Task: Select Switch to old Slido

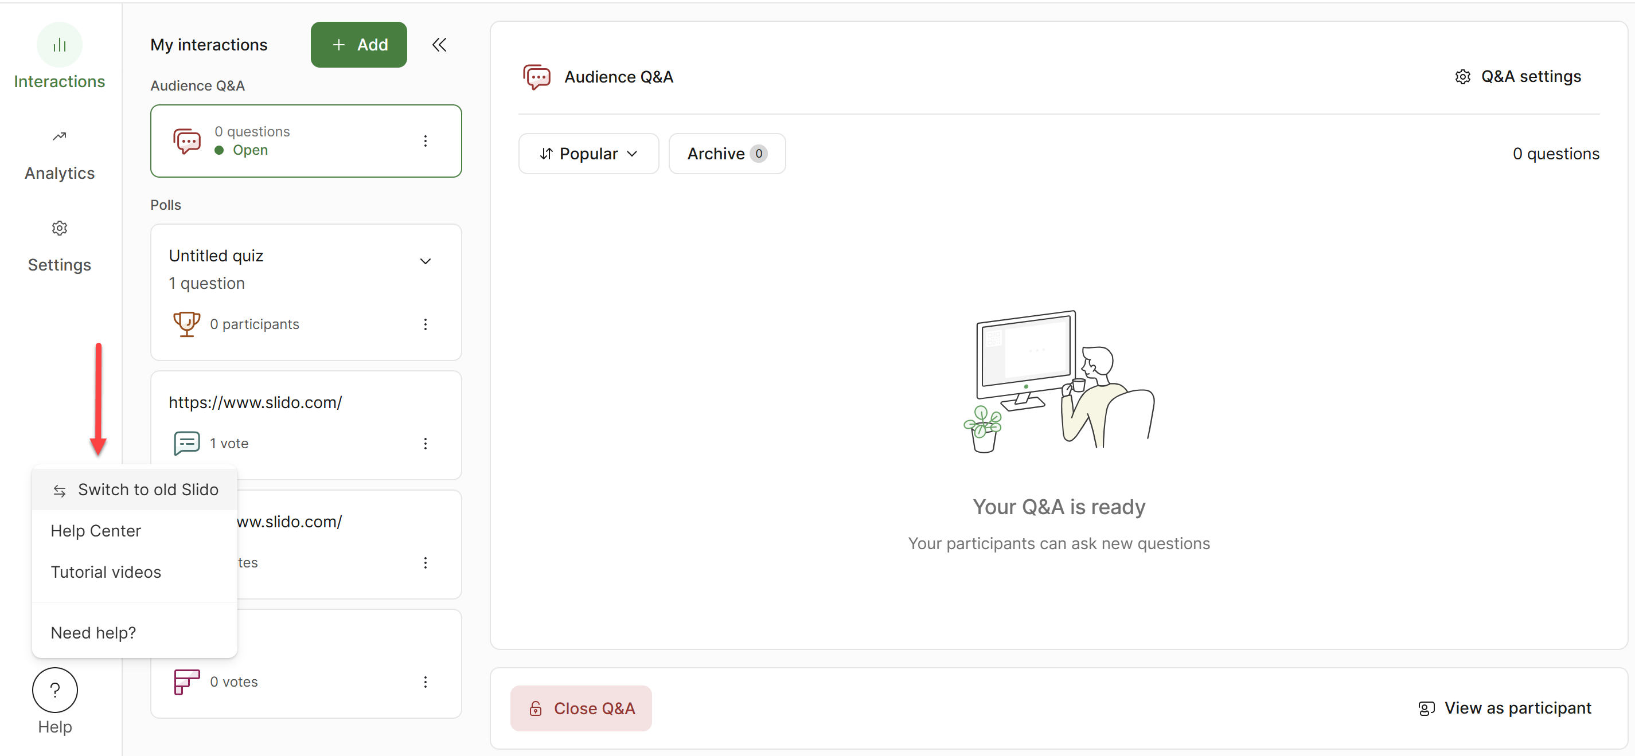Action: click(135, 489)
